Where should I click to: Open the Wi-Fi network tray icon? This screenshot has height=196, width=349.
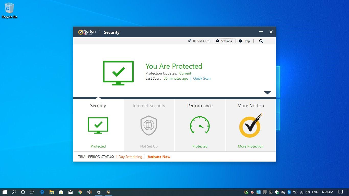pyautogui.click(x=302, y=192)
